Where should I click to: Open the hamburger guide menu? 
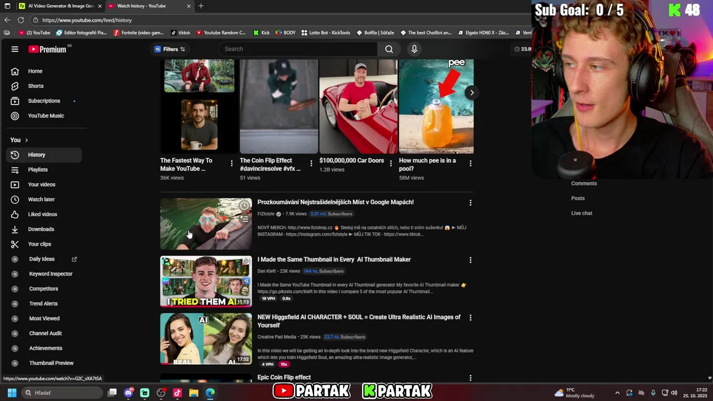tap(15, 49)
